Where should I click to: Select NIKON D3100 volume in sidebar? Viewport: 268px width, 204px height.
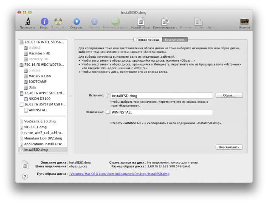[x=41, y=98]
